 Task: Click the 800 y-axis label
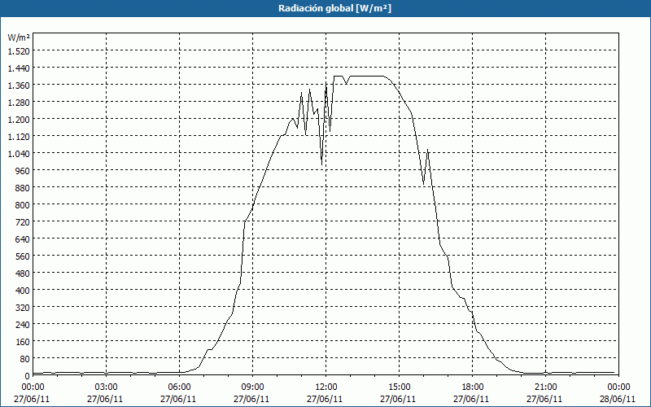23,205
